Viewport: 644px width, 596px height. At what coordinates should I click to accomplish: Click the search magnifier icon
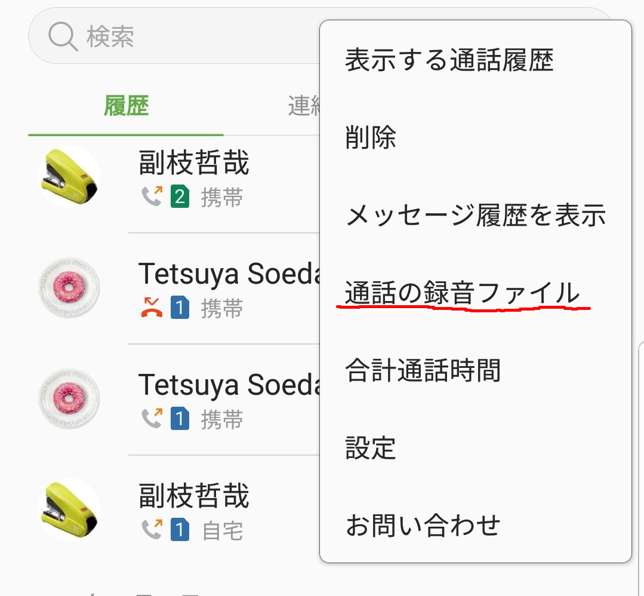(63, 36)
